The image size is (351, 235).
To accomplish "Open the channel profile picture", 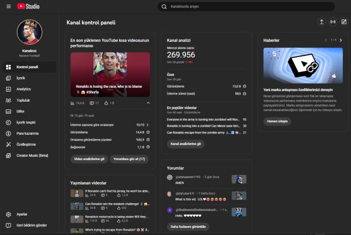I will point(29,32).
